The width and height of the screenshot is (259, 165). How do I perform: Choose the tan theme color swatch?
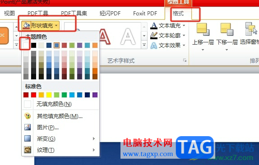point(42,45)
